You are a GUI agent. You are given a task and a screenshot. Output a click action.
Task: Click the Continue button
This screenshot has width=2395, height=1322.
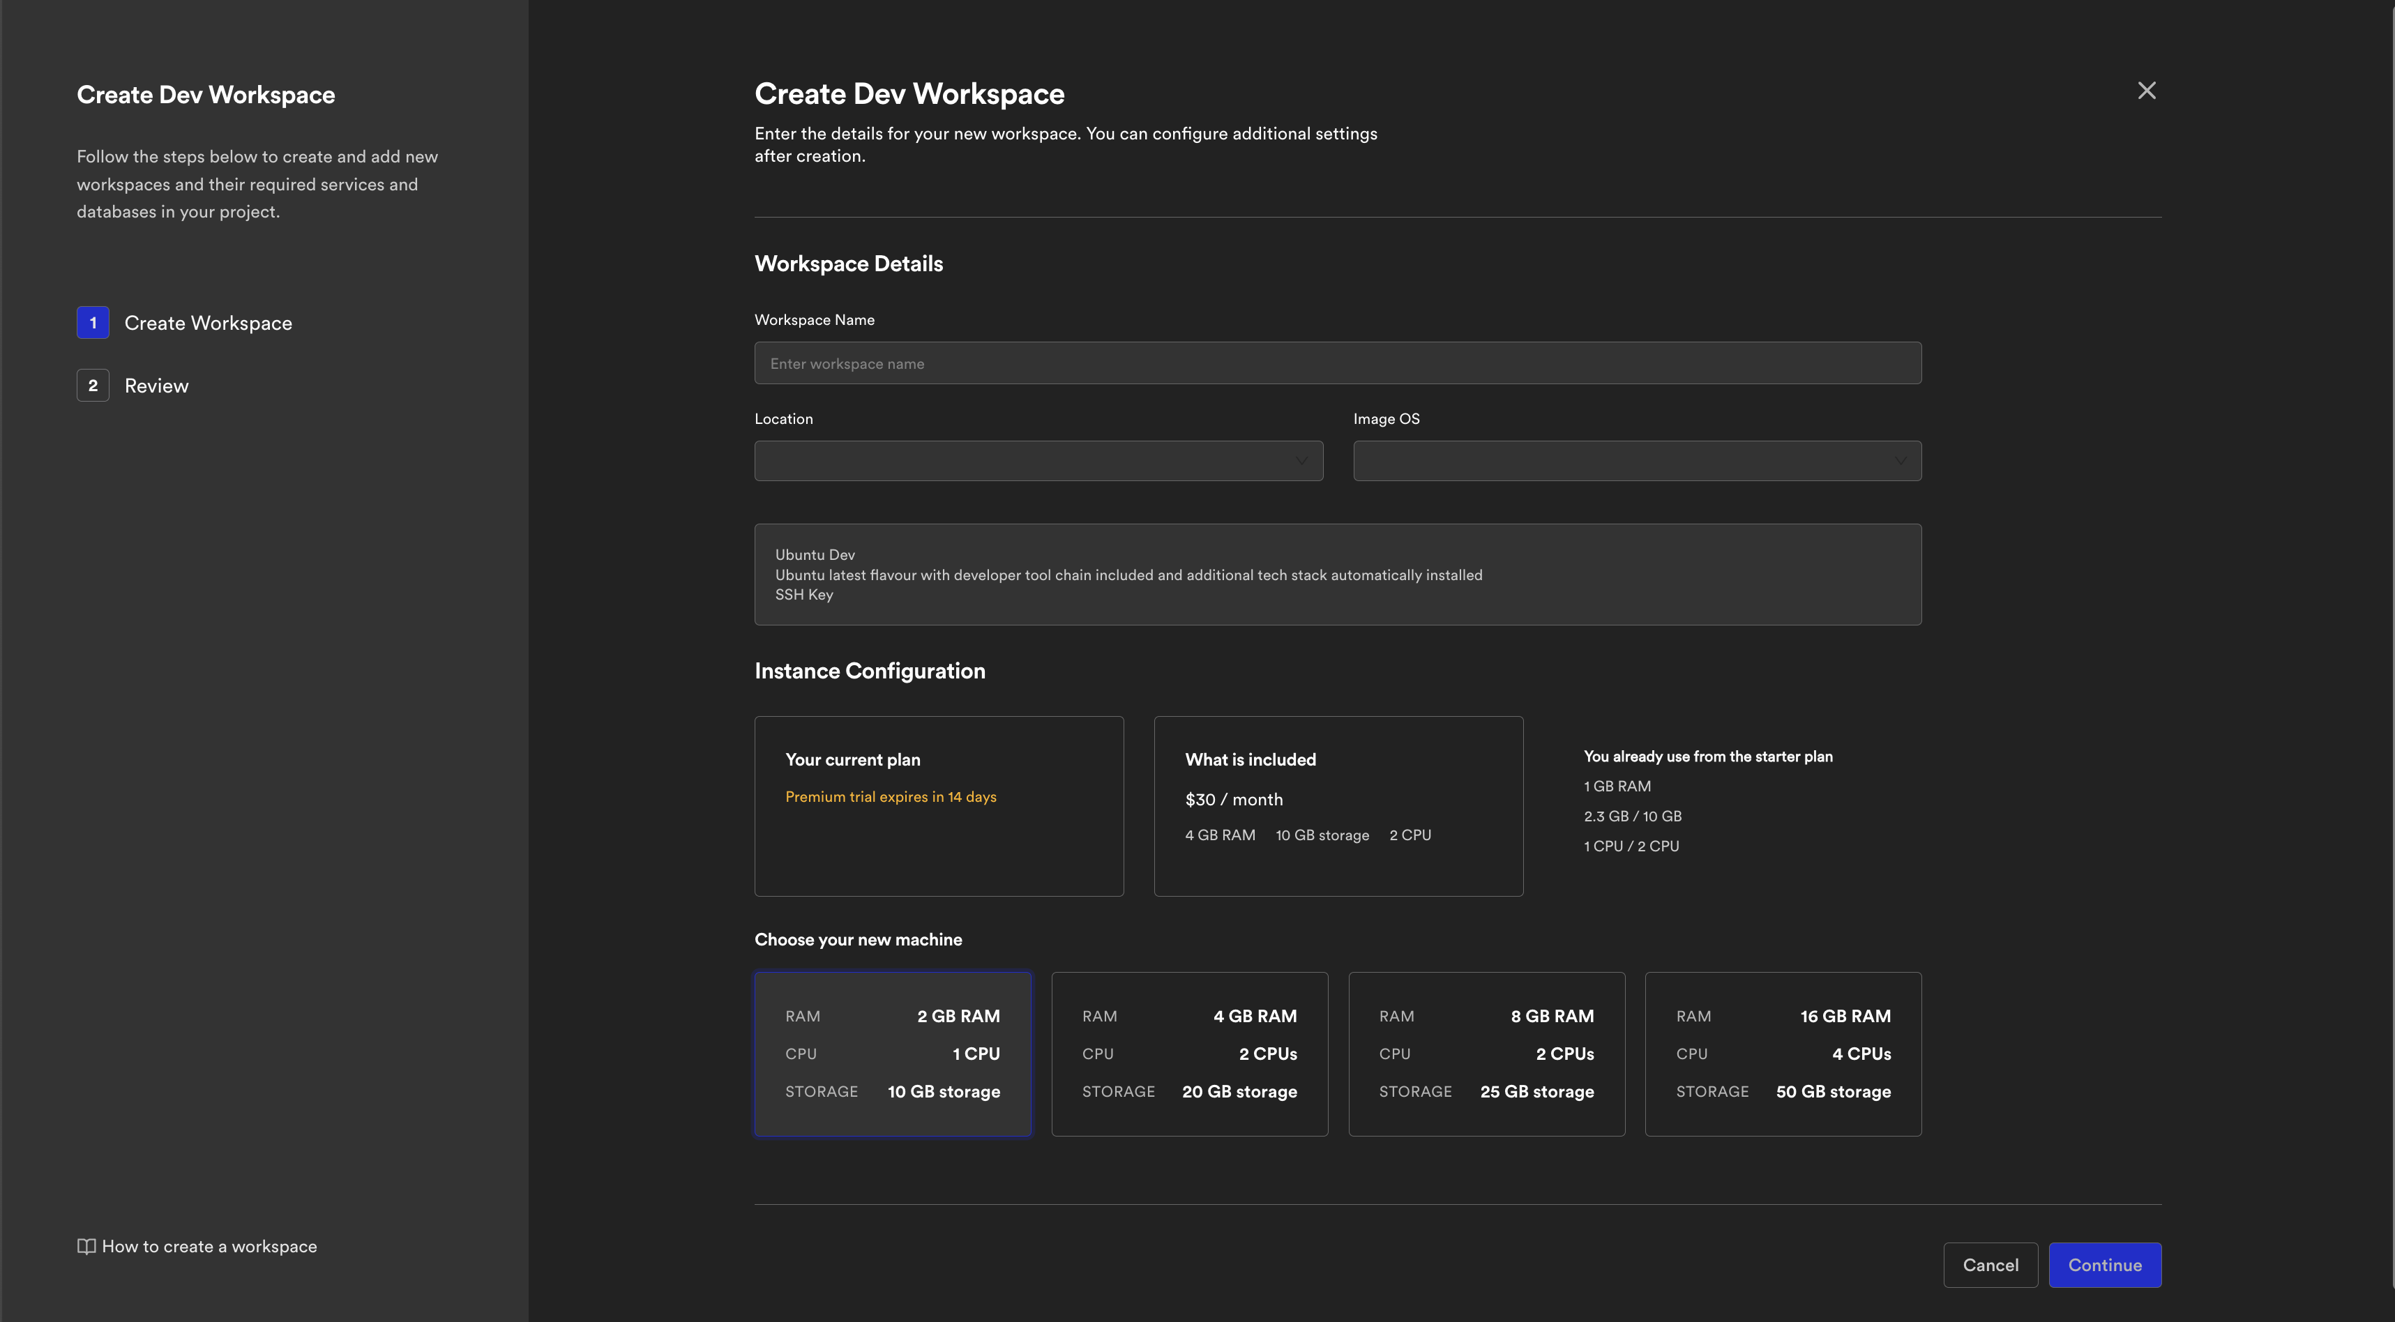[x=2104, y=1266]
